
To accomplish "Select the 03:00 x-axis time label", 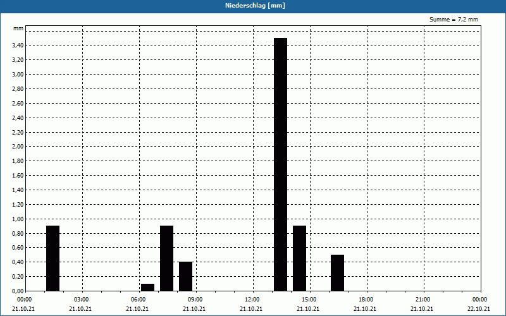I will pyautogui.click(x=82, y=300).
